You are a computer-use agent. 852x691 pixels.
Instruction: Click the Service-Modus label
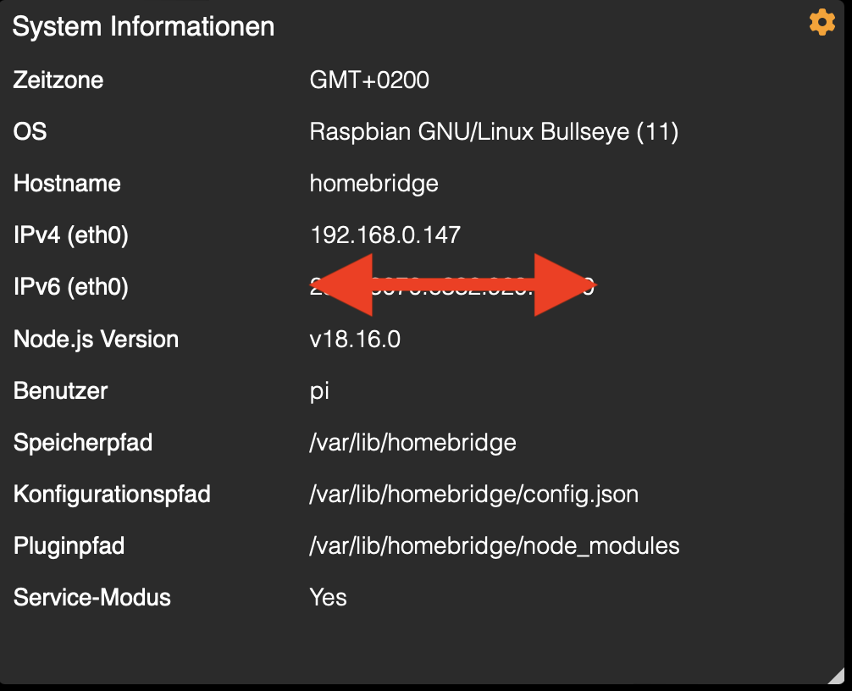tap(91, 597)
